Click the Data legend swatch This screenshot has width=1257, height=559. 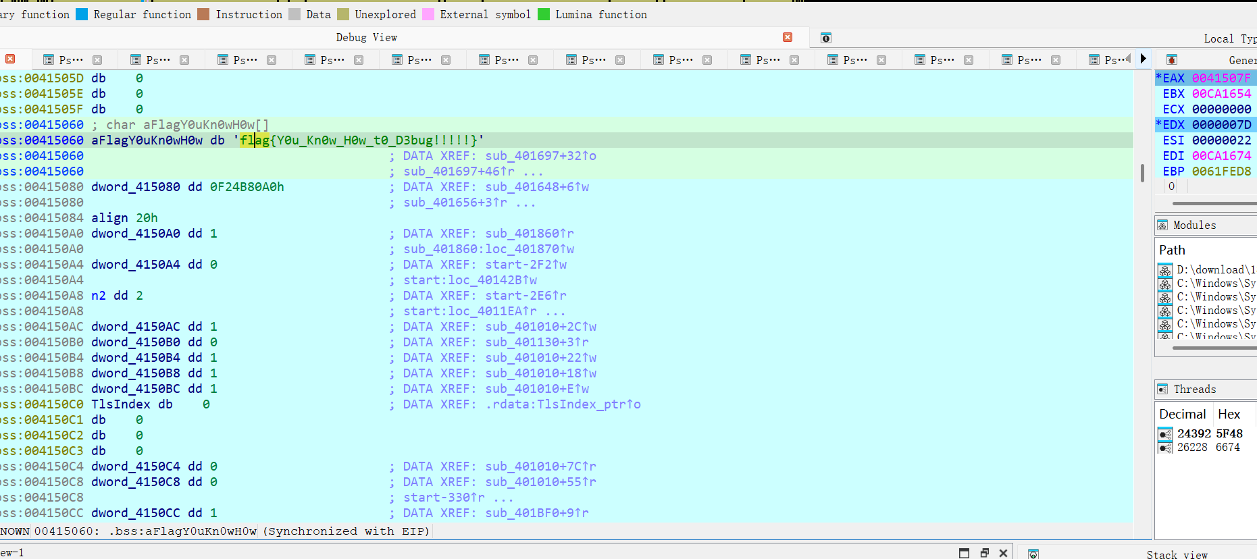[294, 14]
